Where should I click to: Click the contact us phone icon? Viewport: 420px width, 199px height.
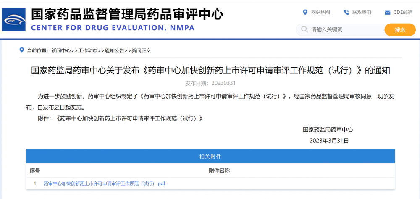click(x=346, y=12)
